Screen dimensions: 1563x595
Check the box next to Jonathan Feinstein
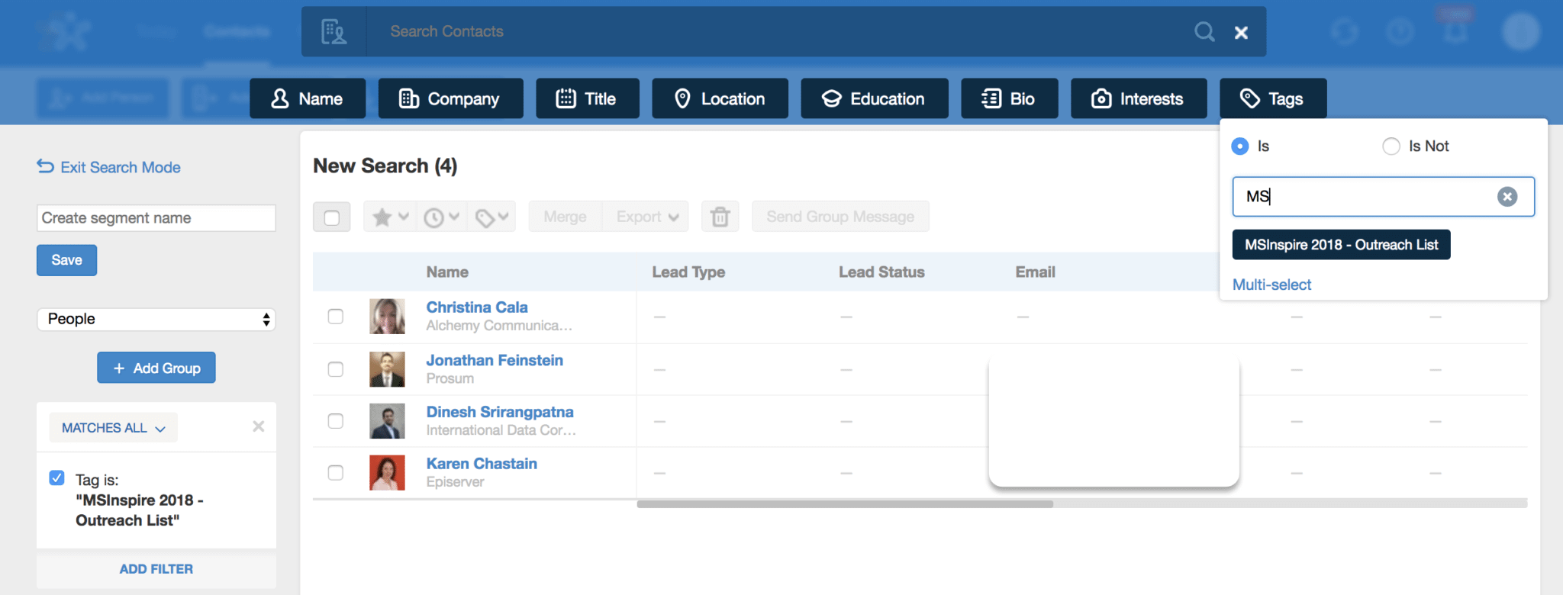pos(336,369)
